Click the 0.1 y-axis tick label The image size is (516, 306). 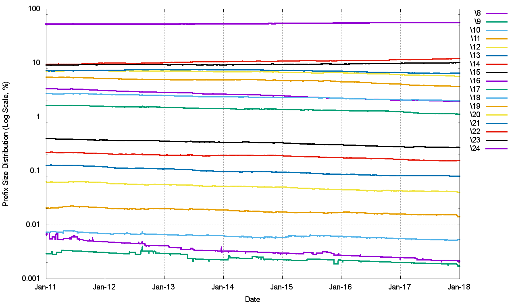(x=36, y=171)
